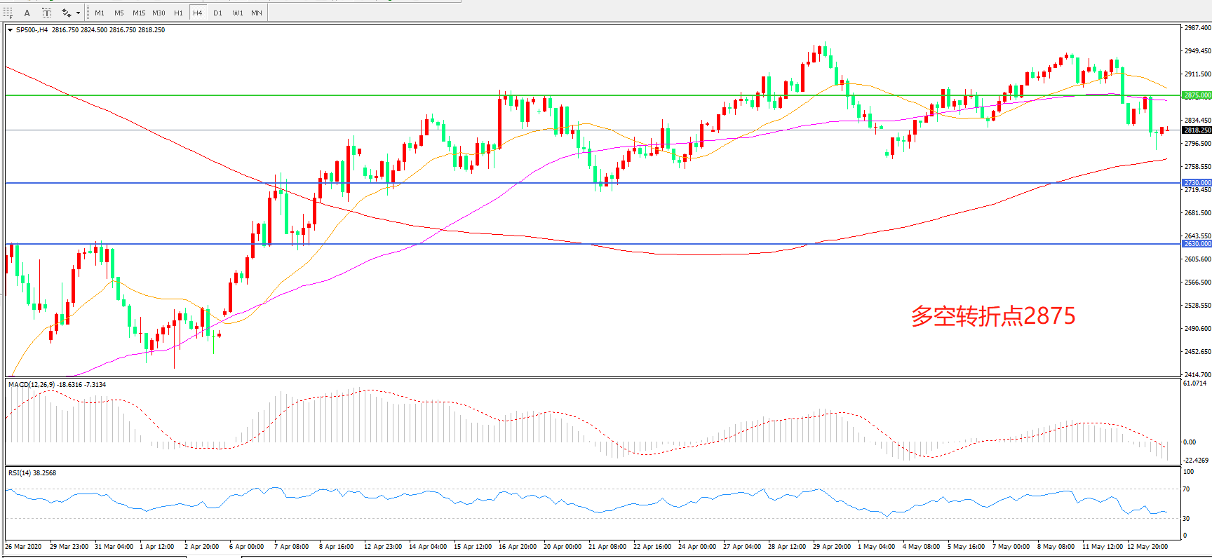Change chart to W1 weekly timeframe
This screenshot has width=1212, height=558.
(x=238, y=13)
